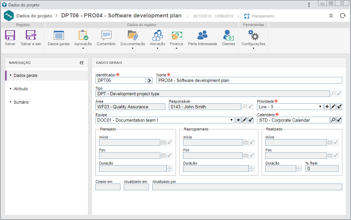The image size is (351, 220).
Task: Click the Área field WF03 - Quality Assurance
Action: pos(130,107)
